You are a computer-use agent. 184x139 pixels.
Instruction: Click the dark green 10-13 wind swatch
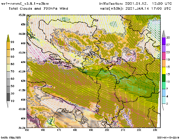click(x=164, y=78)
